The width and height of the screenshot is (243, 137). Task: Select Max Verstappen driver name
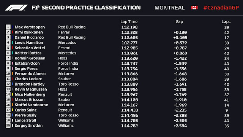(x=30, y=27)
